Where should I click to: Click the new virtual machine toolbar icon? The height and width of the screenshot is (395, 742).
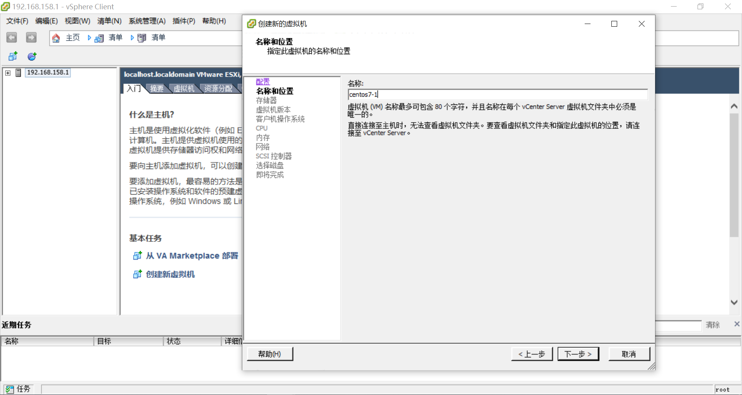point(13,56)
